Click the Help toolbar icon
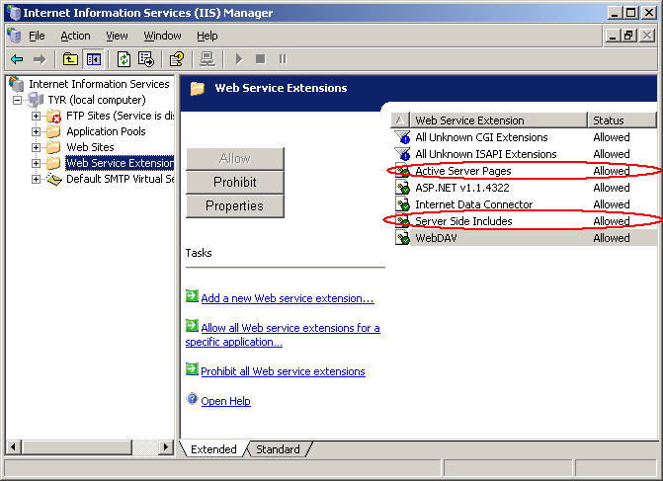This screenshot has height=481, width=663. tap(176, 59)
